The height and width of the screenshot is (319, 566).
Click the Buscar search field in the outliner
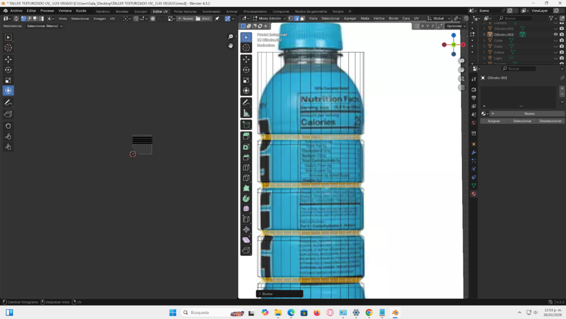(x=515, y=18)
